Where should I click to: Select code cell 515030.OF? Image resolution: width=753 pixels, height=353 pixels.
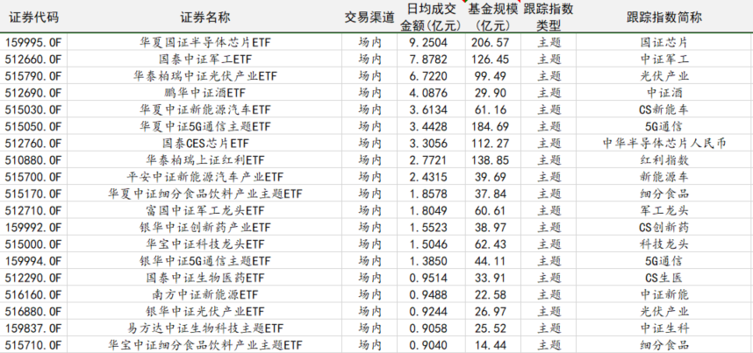[x=33, y=109]
